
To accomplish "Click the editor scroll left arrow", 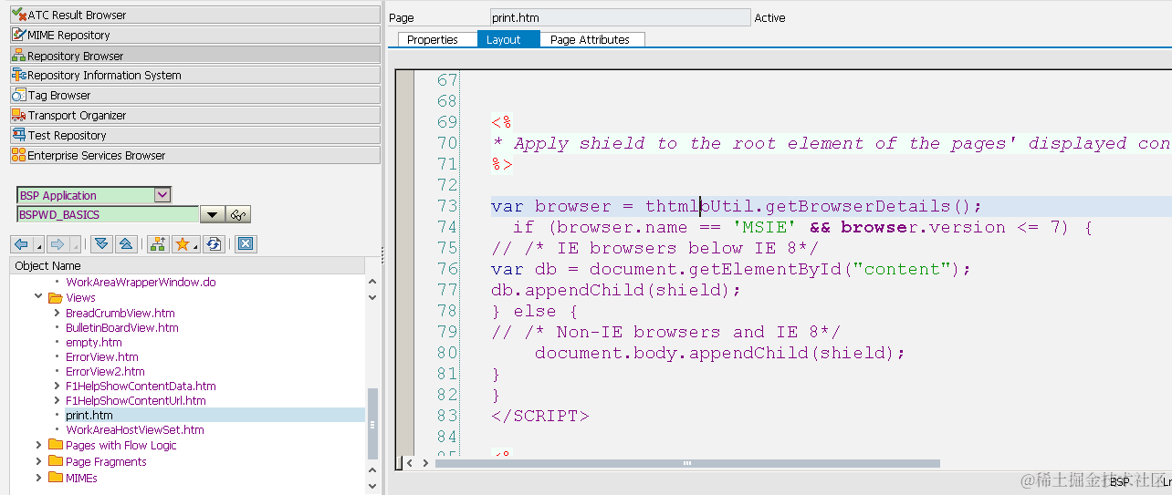I will pyautogui.click(x=410, y=463).
